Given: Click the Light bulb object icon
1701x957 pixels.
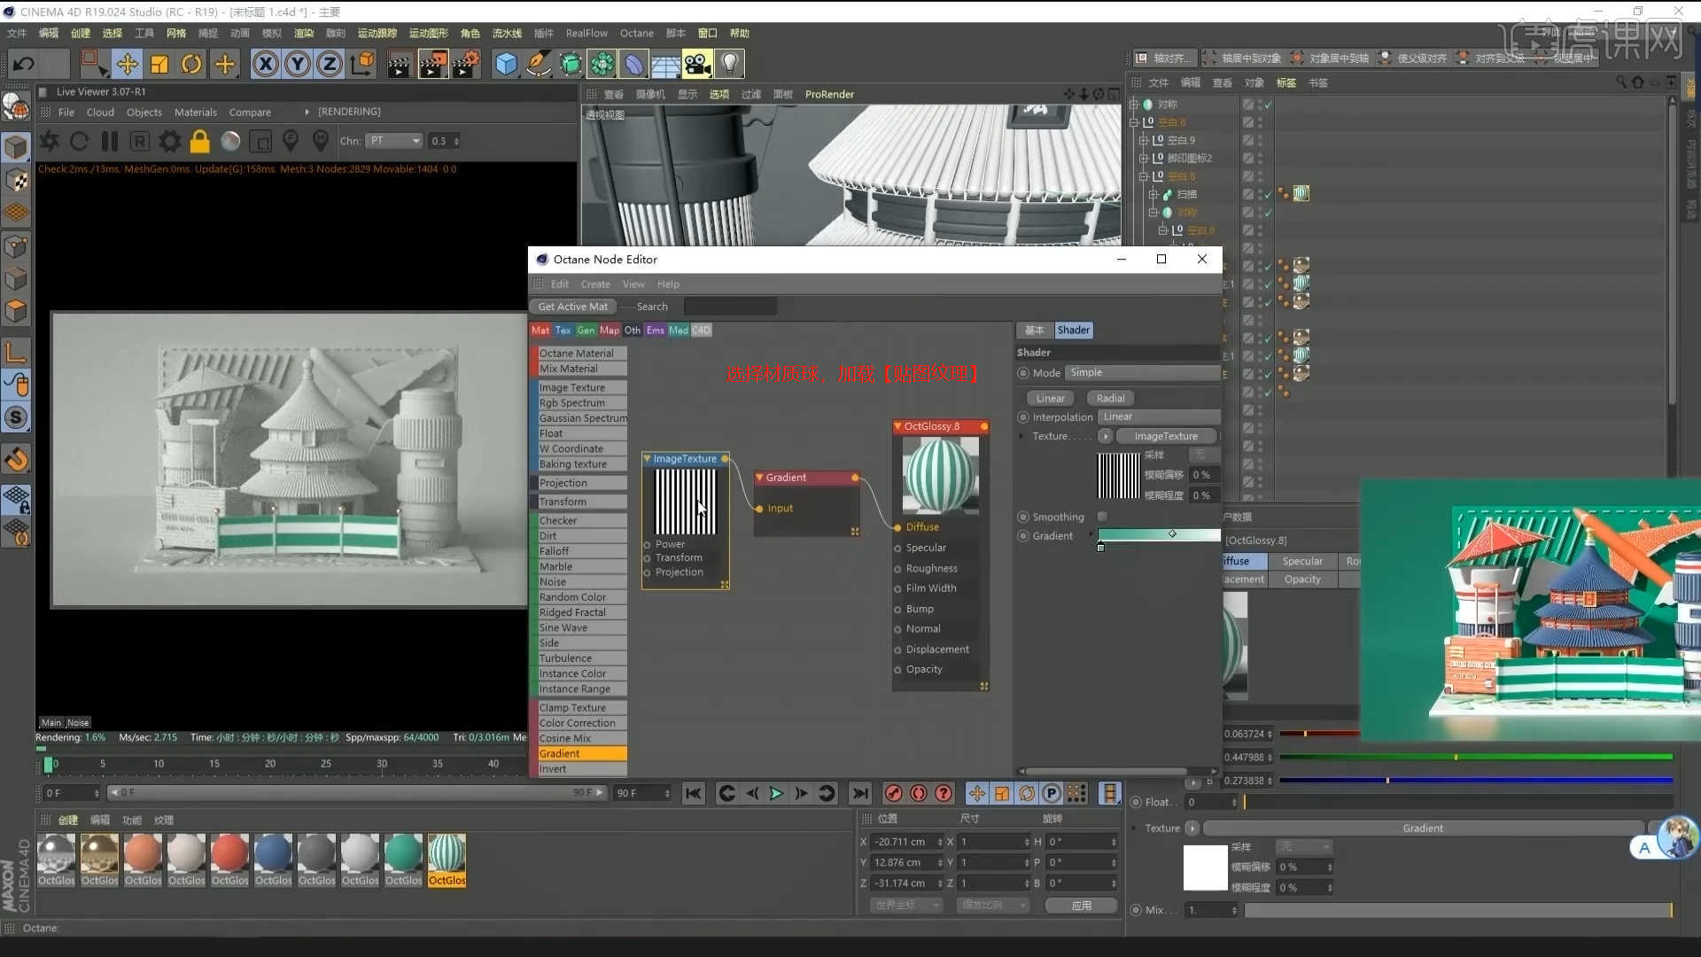Looking at the screenshot, I should point(729,64).
